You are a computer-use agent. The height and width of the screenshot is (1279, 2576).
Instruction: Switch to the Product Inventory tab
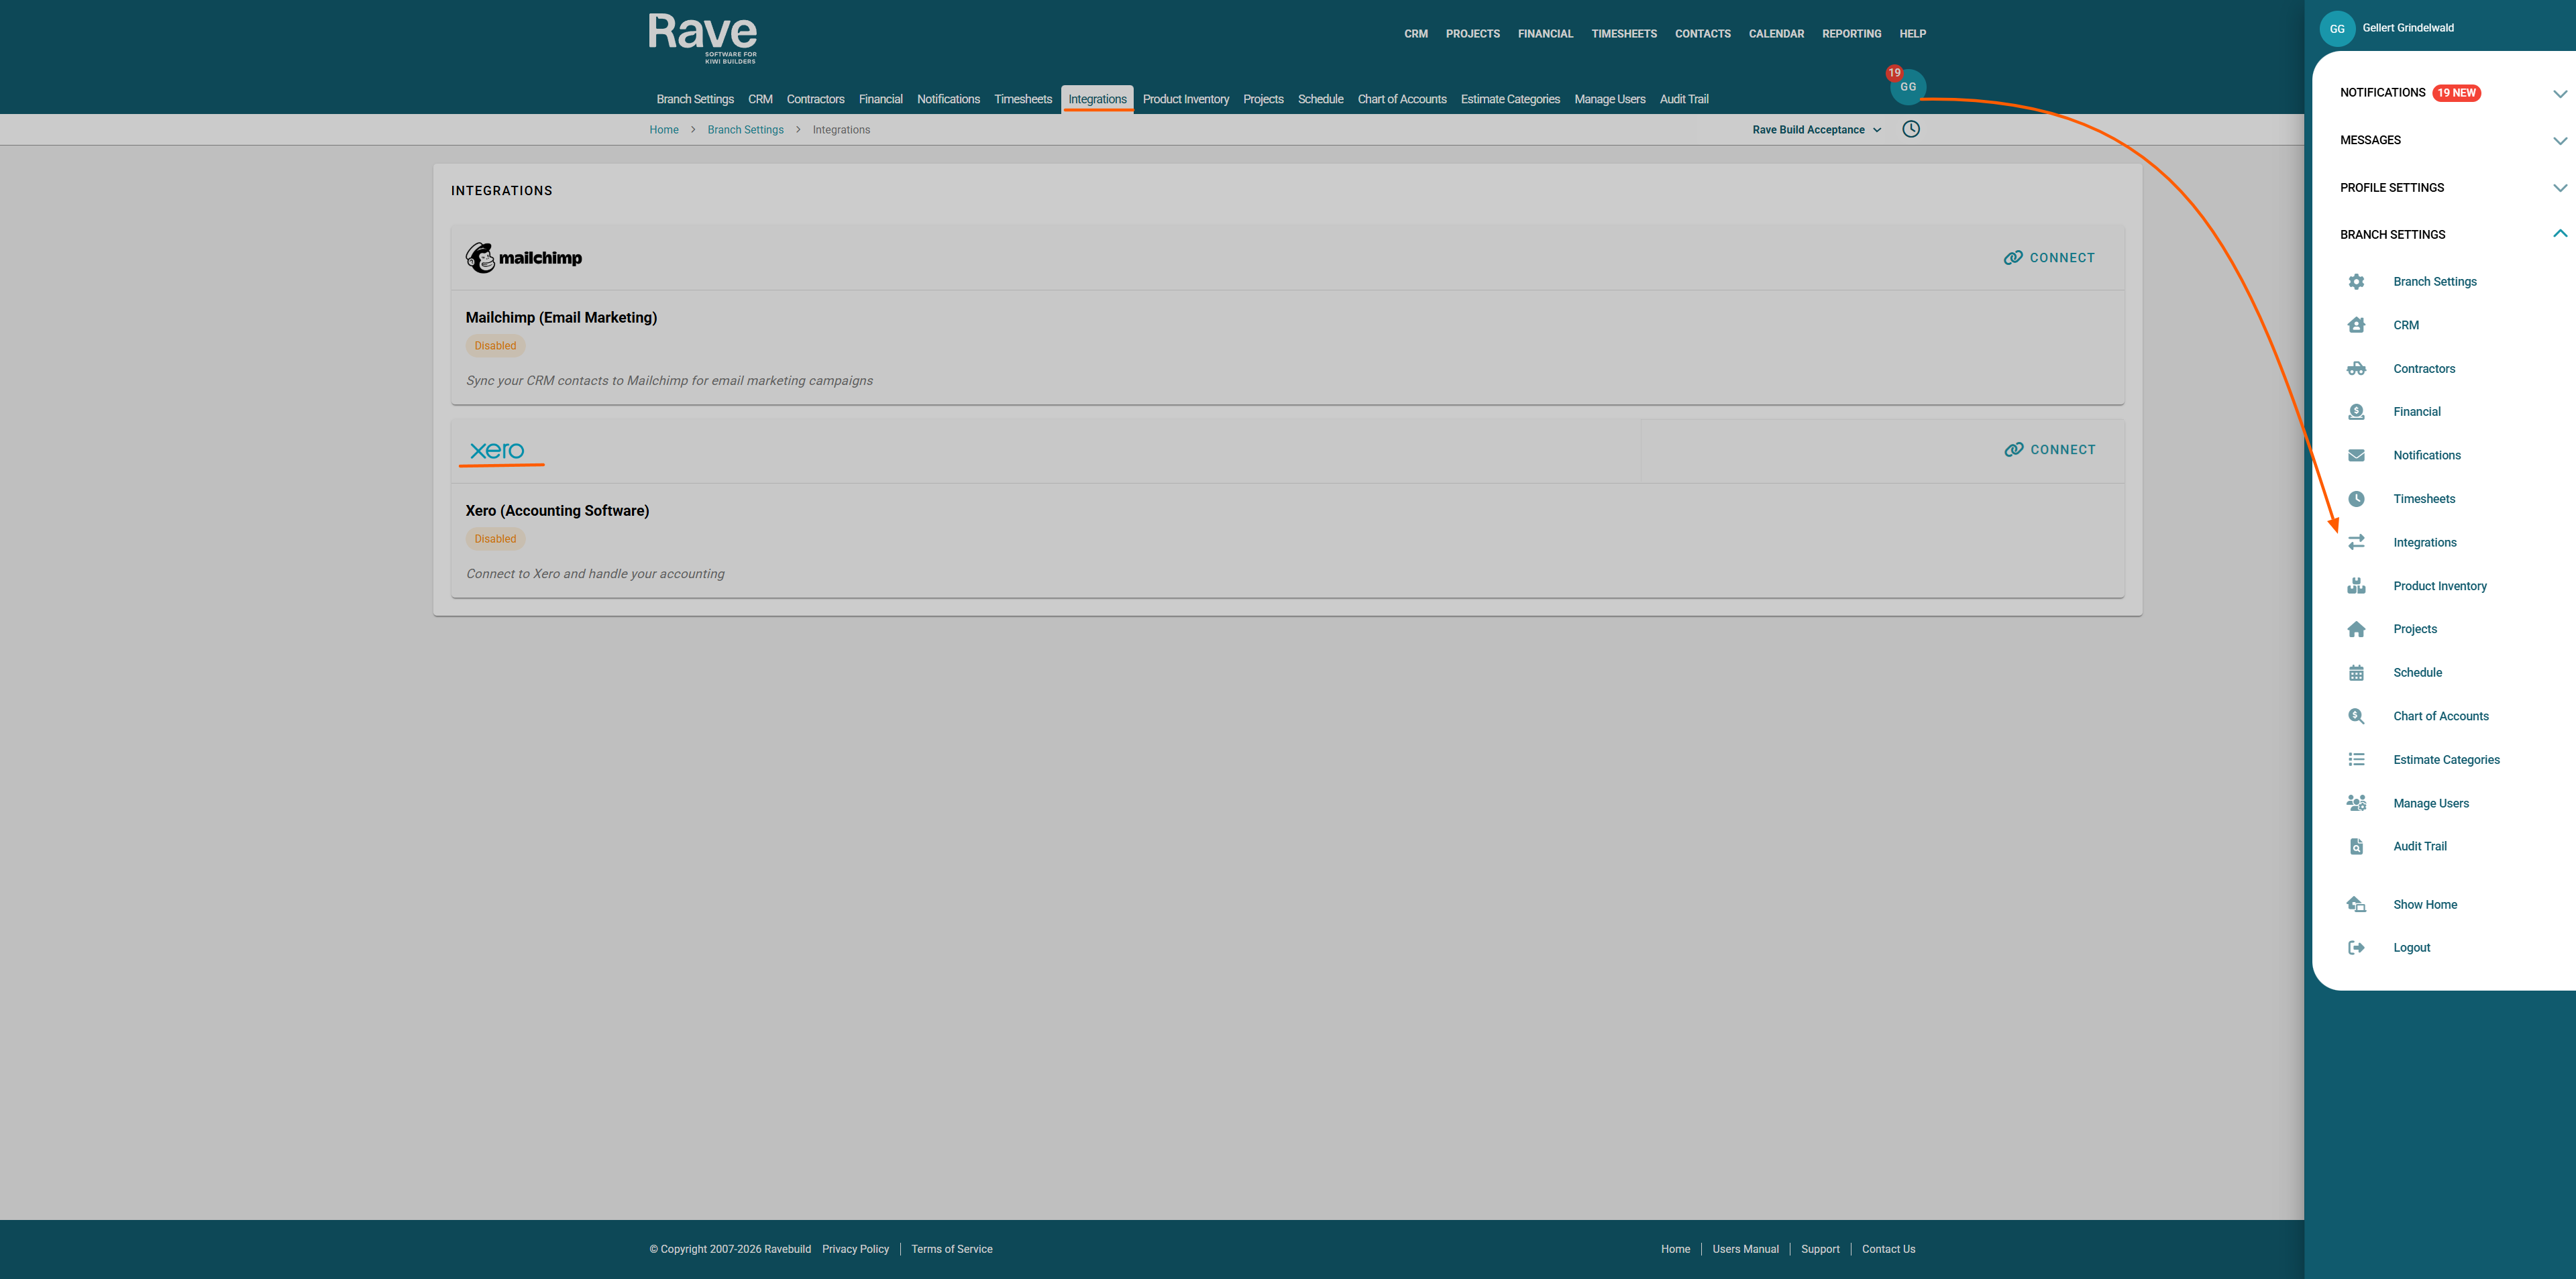[x=1185, y=99]
